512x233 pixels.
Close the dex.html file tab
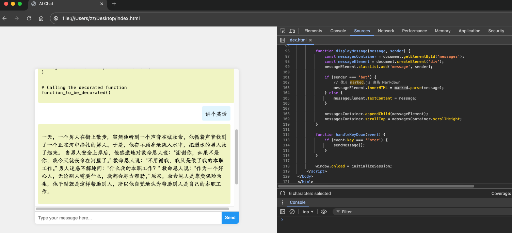pyautogui.click(x=310, y=40)
